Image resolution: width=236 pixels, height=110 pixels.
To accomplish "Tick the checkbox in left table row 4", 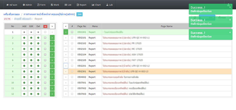I will (45, 49).
